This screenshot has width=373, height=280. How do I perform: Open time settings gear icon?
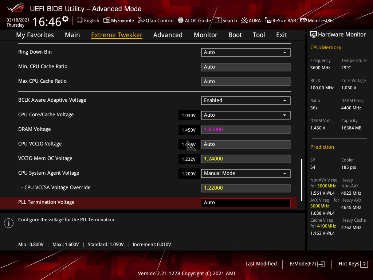pos(65,19)
